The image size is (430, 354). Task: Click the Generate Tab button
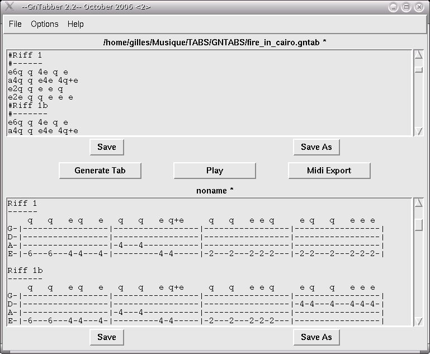100,171
